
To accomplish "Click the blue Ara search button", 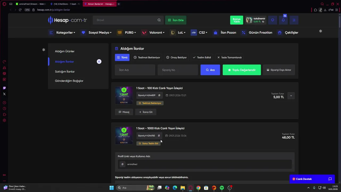I will click(210, 70).
